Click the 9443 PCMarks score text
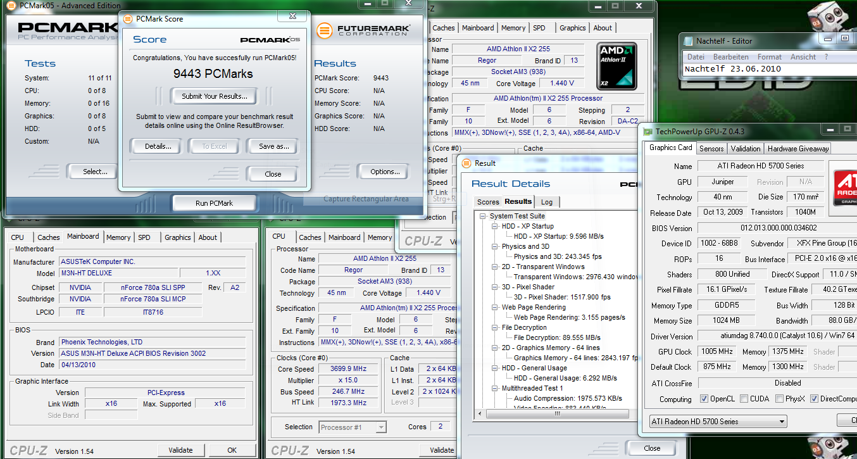 pyautogui.click(x=213, y=74)
